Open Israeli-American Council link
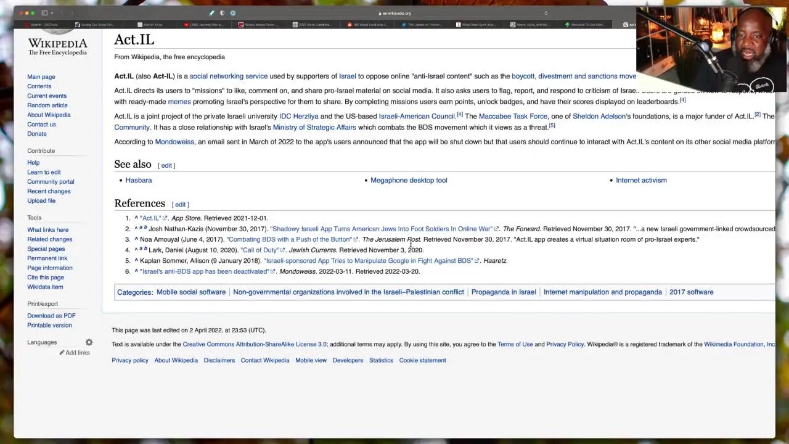 point(417,116)
